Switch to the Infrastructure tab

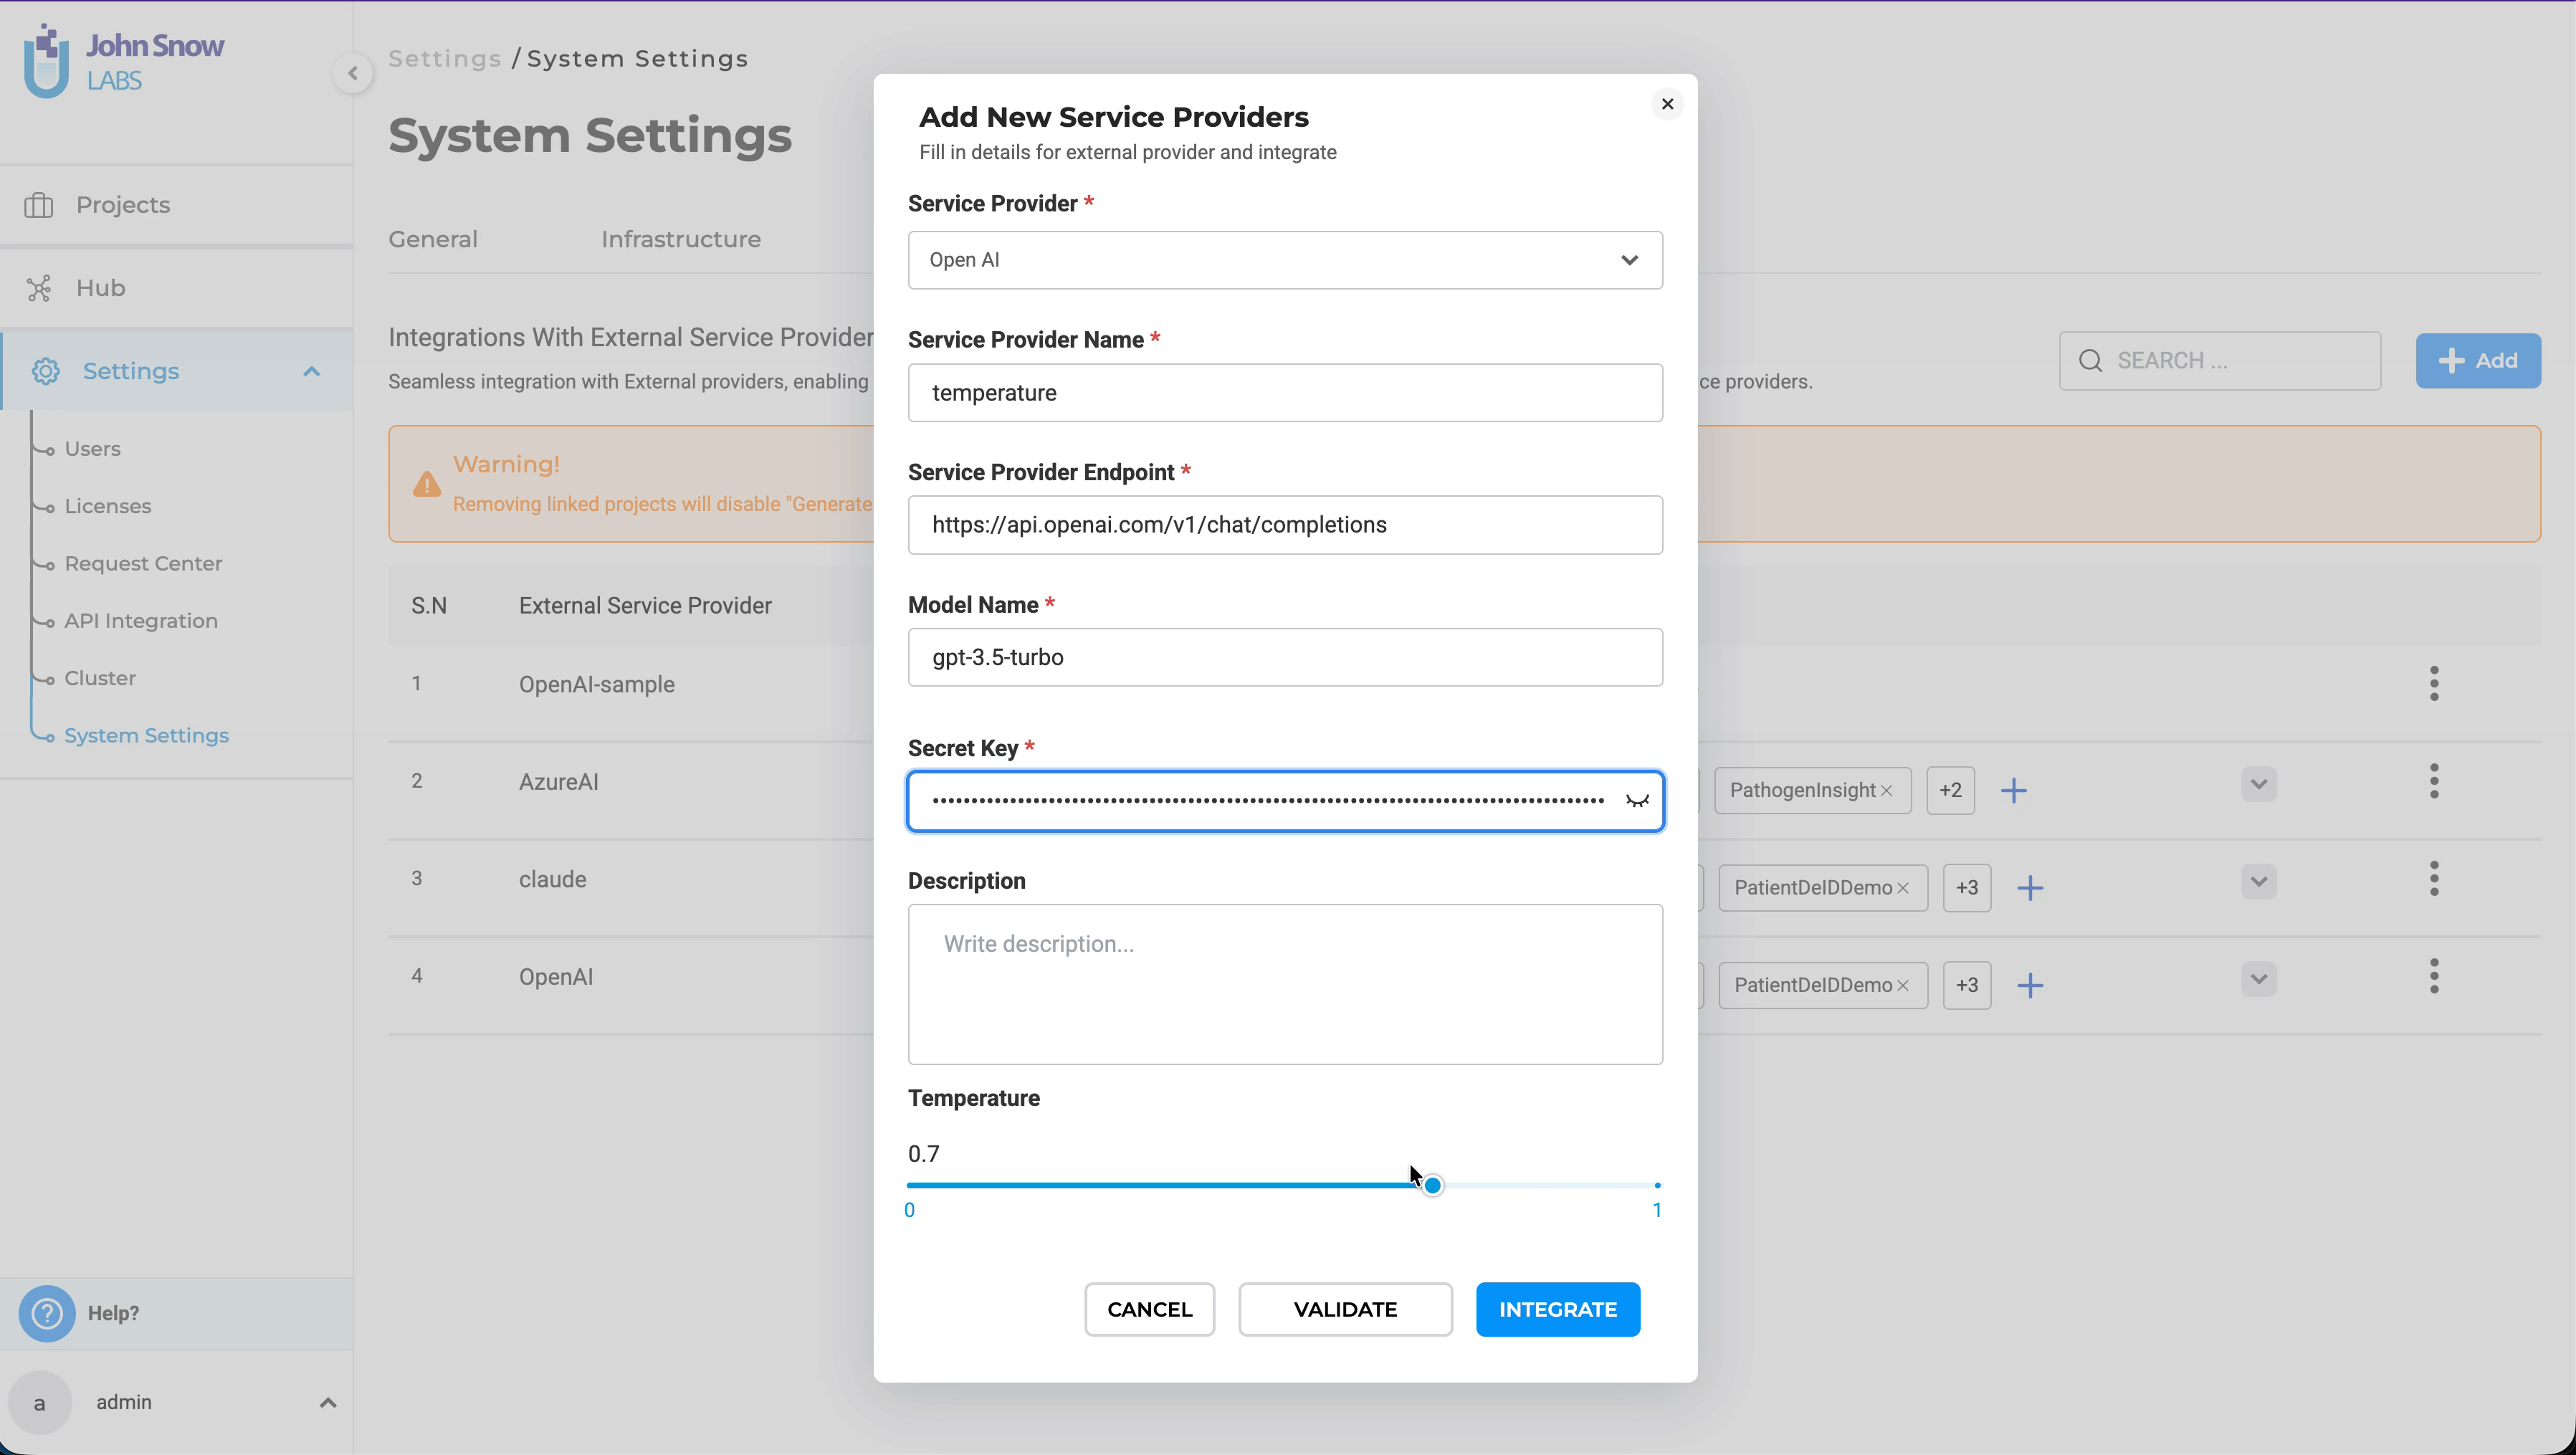(x=680, y=239)
